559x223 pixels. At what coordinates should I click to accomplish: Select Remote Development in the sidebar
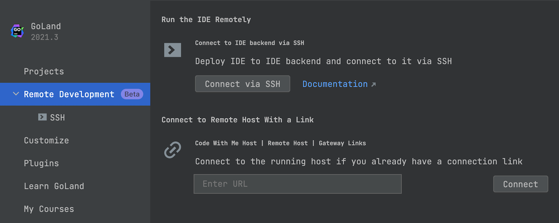pos(69,94)
